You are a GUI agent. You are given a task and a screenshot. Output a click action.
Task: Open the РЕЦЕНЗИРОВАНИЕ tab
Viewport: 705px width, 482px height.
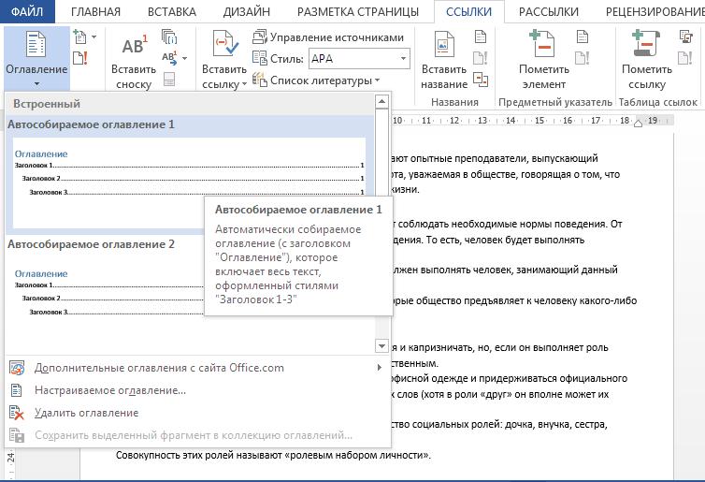click(655, 12)
